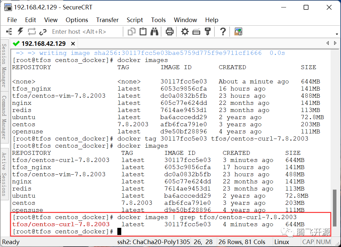Click the writing image sha256 line
The image size is (341, 247).
(x=150, y=53)
